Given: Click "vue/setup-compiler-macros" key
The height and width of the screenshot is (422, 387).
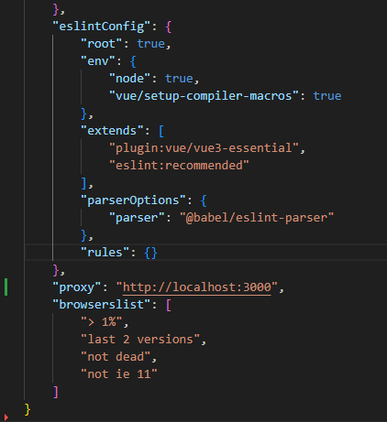Looking at the screenshot, I should (x=204, y=96).
